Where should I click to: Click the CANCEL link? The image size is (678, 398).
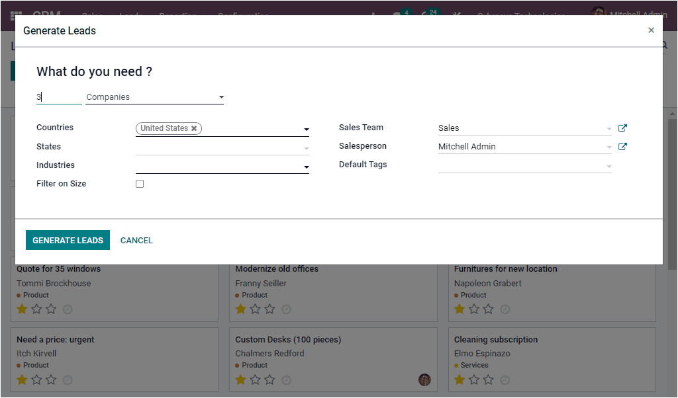pyautogui.click(x=136, y=240)
